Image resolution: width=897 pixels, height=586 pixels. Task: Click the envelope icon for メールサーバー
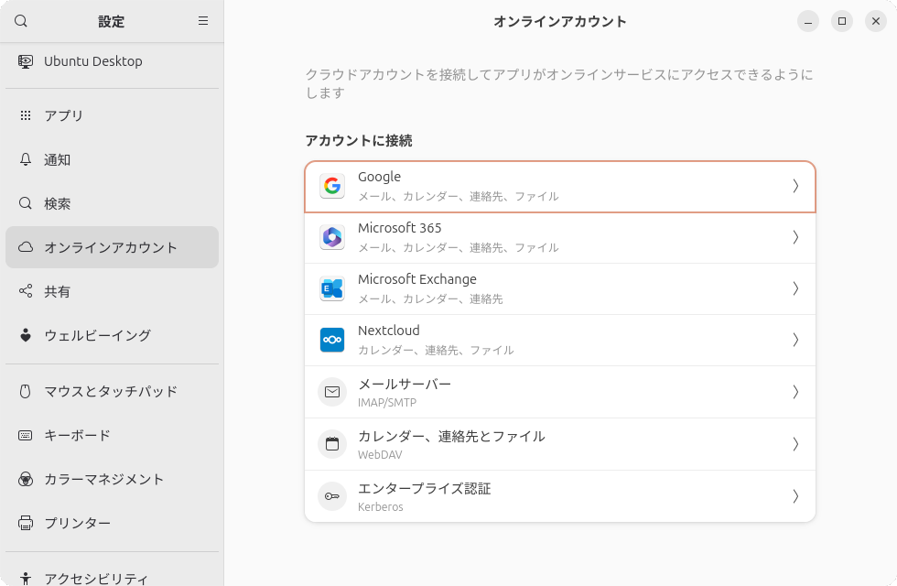tap(332, 392)
